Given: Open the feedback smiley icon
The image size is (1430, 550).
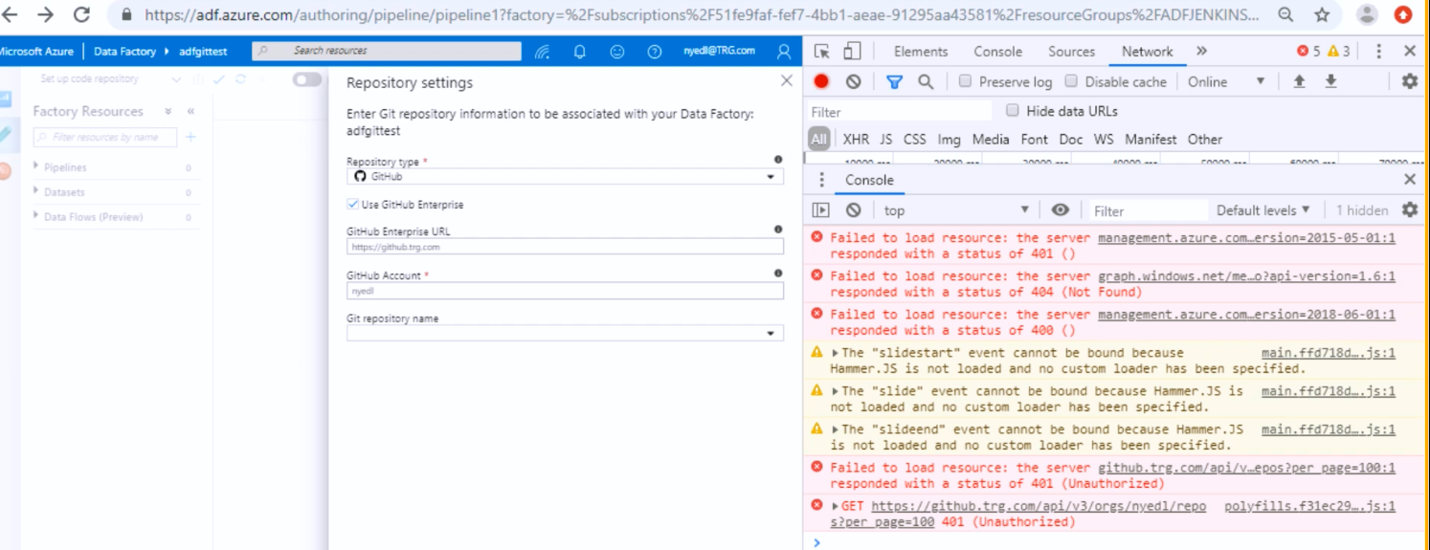Looking at the screenshot, I should point(617,52).
